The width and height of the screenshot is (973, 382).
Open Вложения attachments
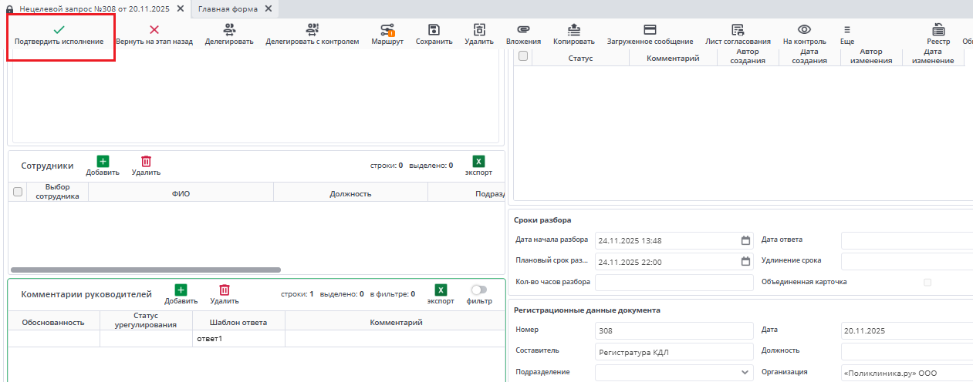click(523, 35)
